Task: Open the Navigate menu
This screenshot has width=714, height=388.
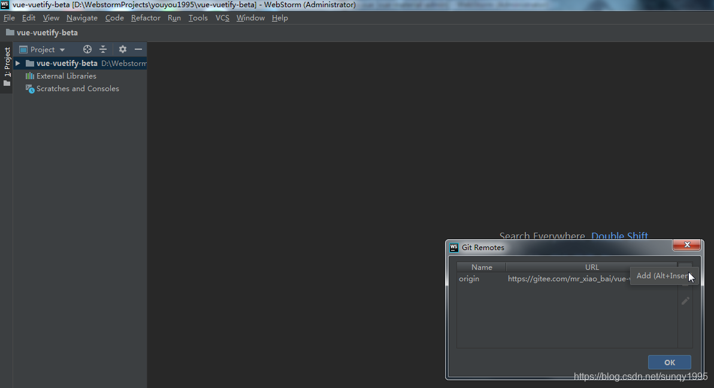Action: pos(82,18)
